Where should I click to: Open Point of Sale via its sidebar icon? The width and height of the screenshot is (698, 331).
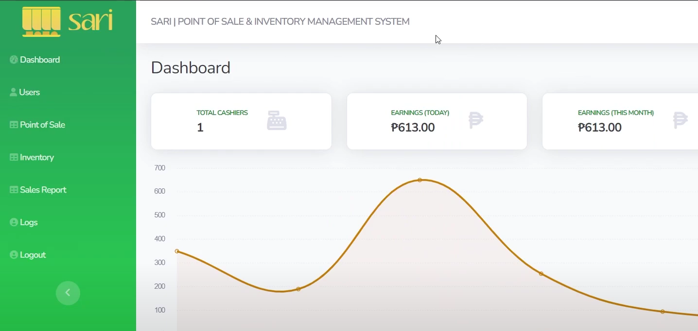click(13, 124)
